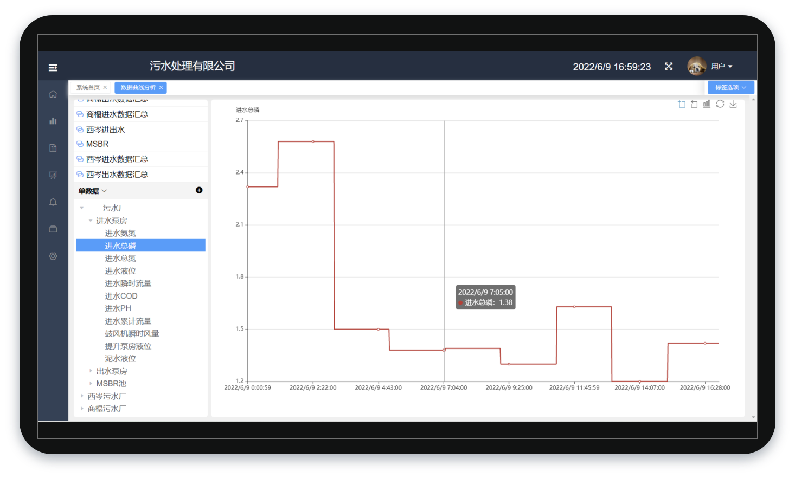Expand the 商榻污水厂 tree node arrow
The width and height of the screenshot is (795, 478).
pyautogui.click(x=82, y=409)
